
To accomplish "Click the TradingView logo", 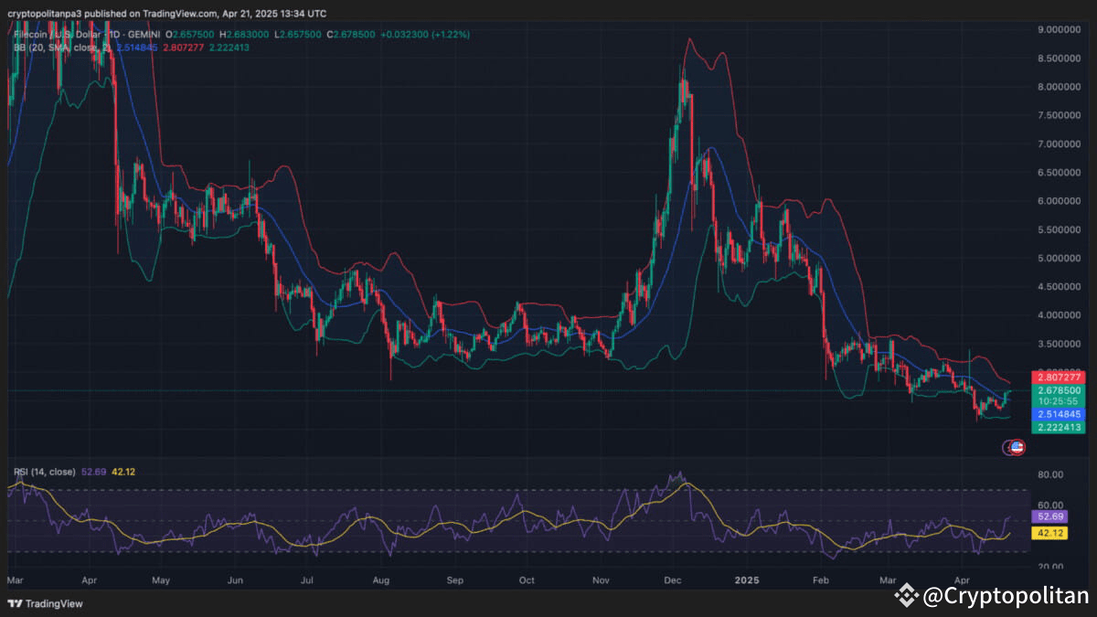I will pos(45,603).
